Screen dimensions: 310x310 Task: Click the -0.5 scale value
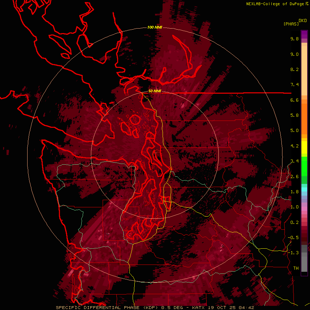293,238
